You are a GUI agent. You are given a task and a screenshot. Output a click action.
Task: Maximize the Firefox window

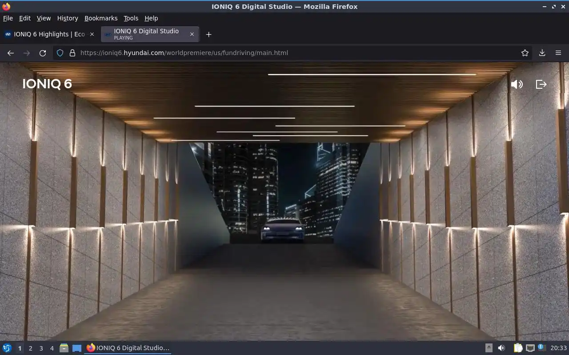[x=554, y=7]
